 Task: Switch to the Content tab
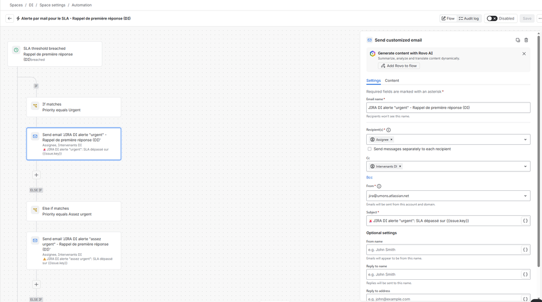[x=392, y=80]
